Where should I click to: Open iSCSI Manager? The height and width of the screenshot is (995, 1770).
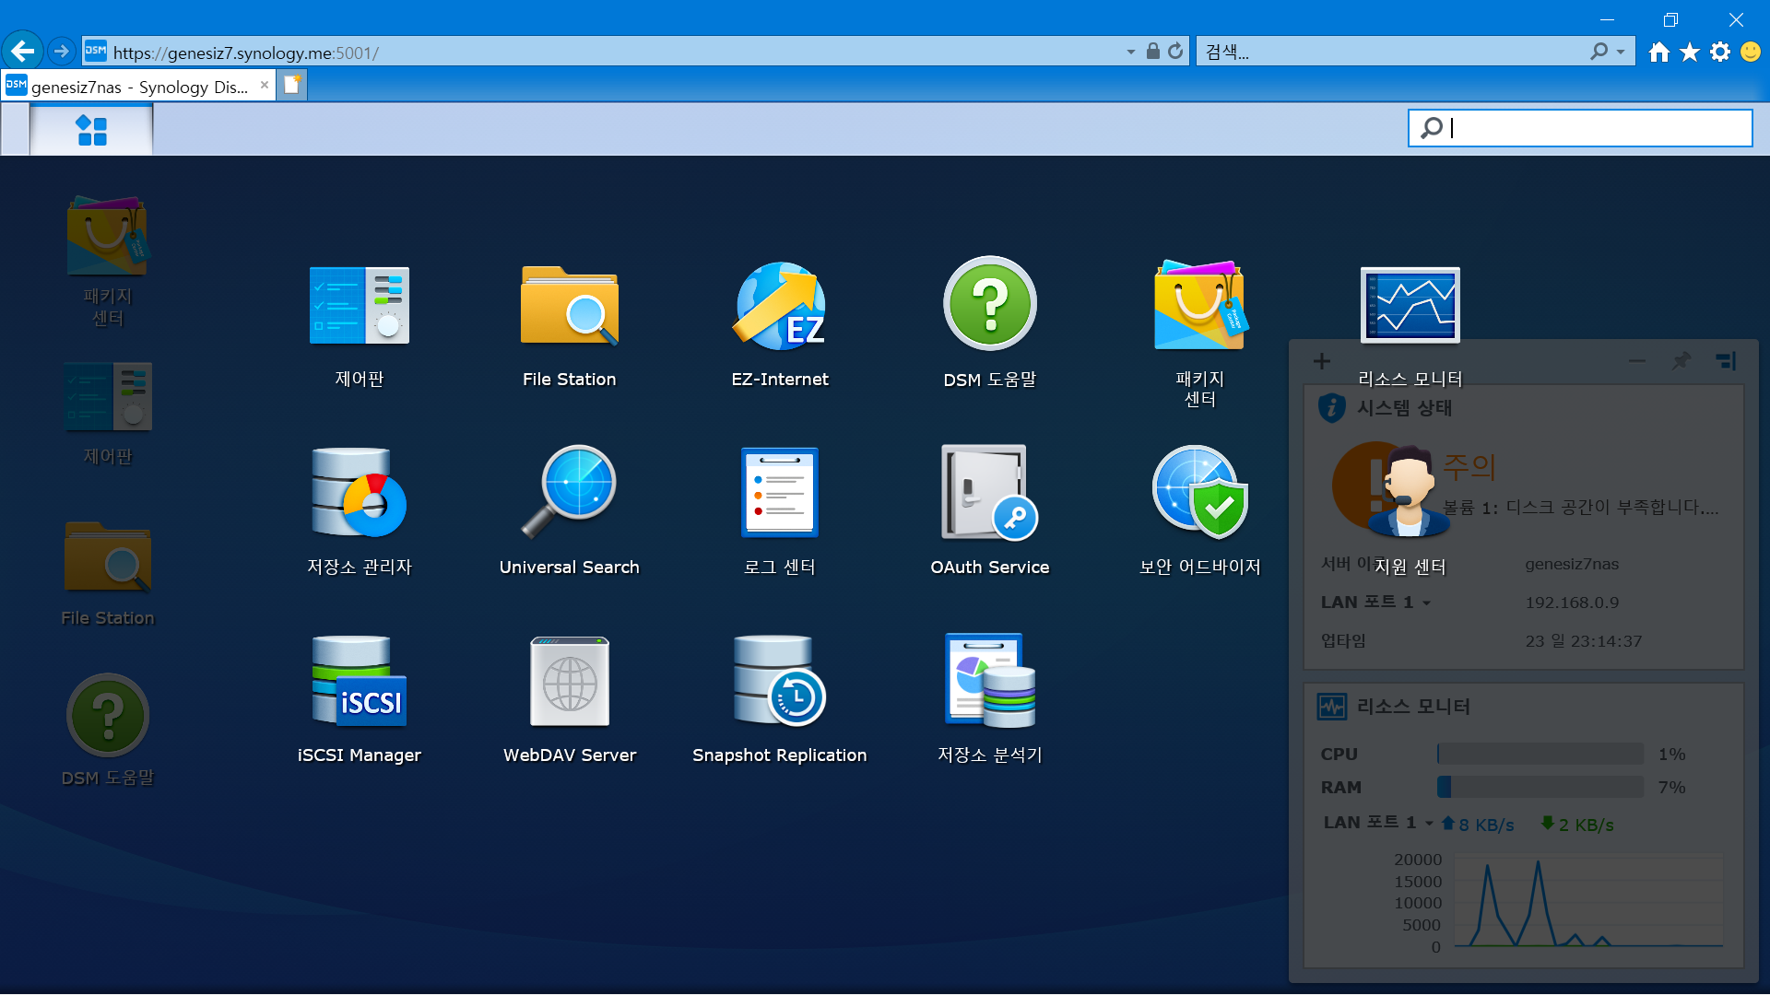(360, 682)
